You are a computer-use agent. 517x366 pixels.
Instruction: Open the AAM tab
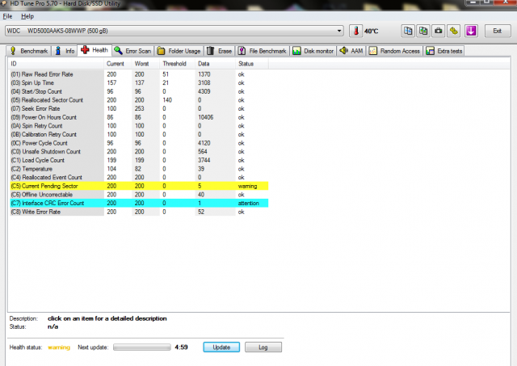(x=352, y=50)
